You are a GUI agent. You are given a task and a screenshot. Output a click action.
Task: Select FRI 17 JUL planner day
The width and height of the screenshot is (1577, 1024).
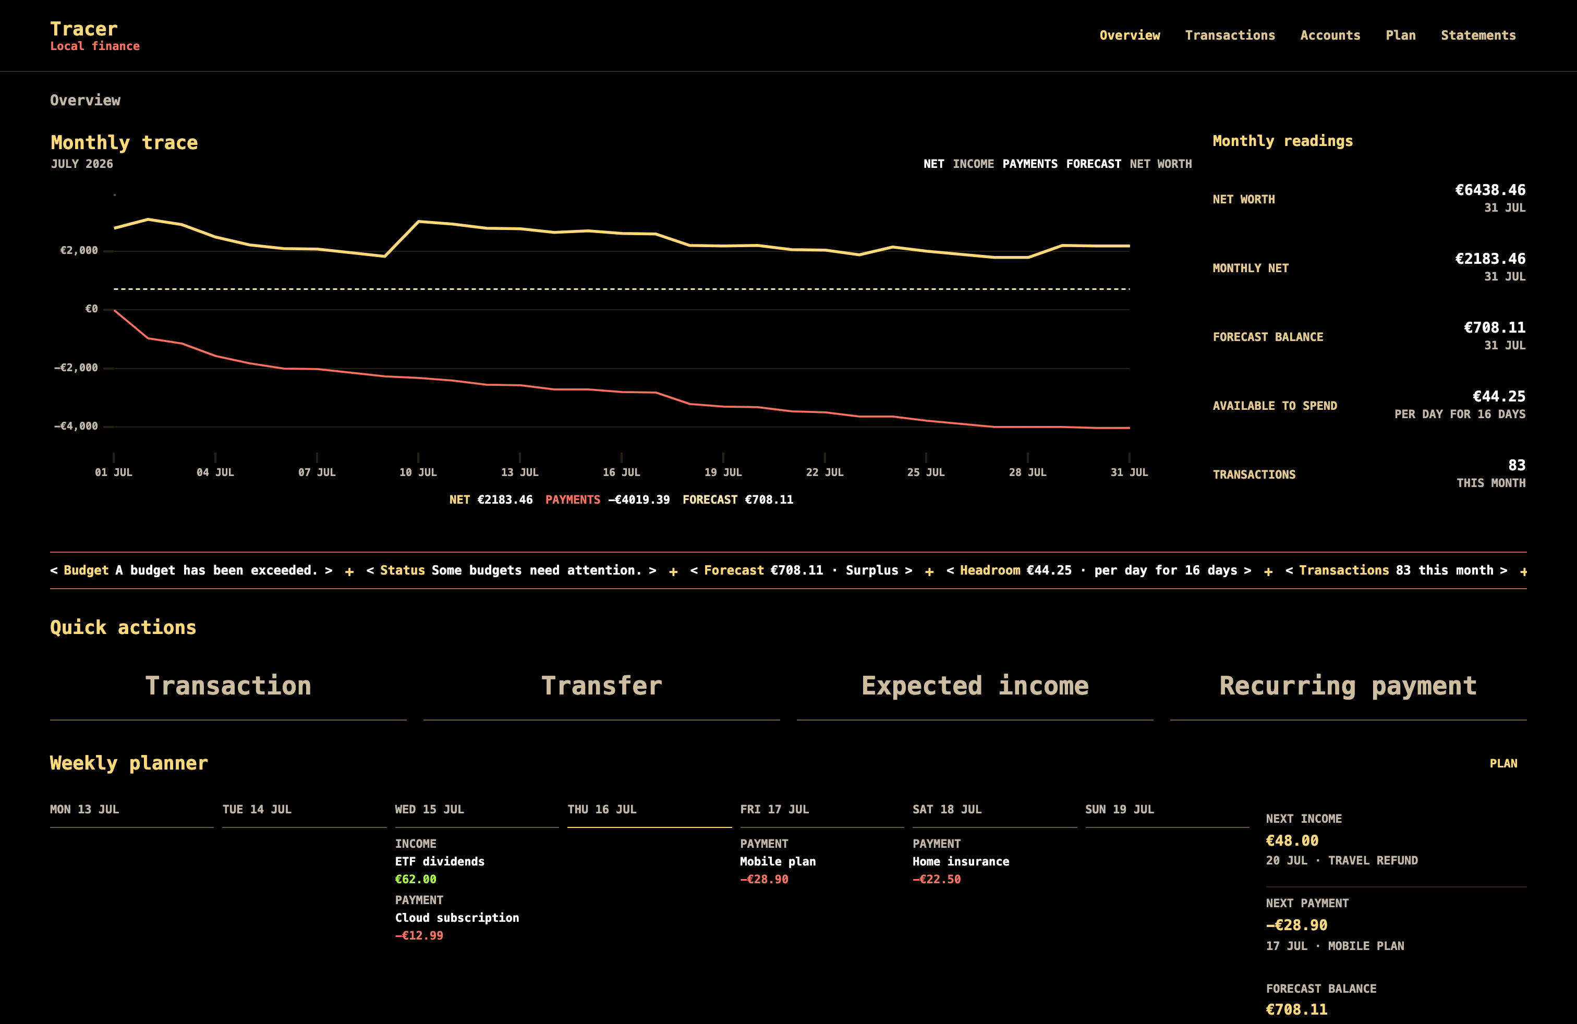[x=774, y=809]
